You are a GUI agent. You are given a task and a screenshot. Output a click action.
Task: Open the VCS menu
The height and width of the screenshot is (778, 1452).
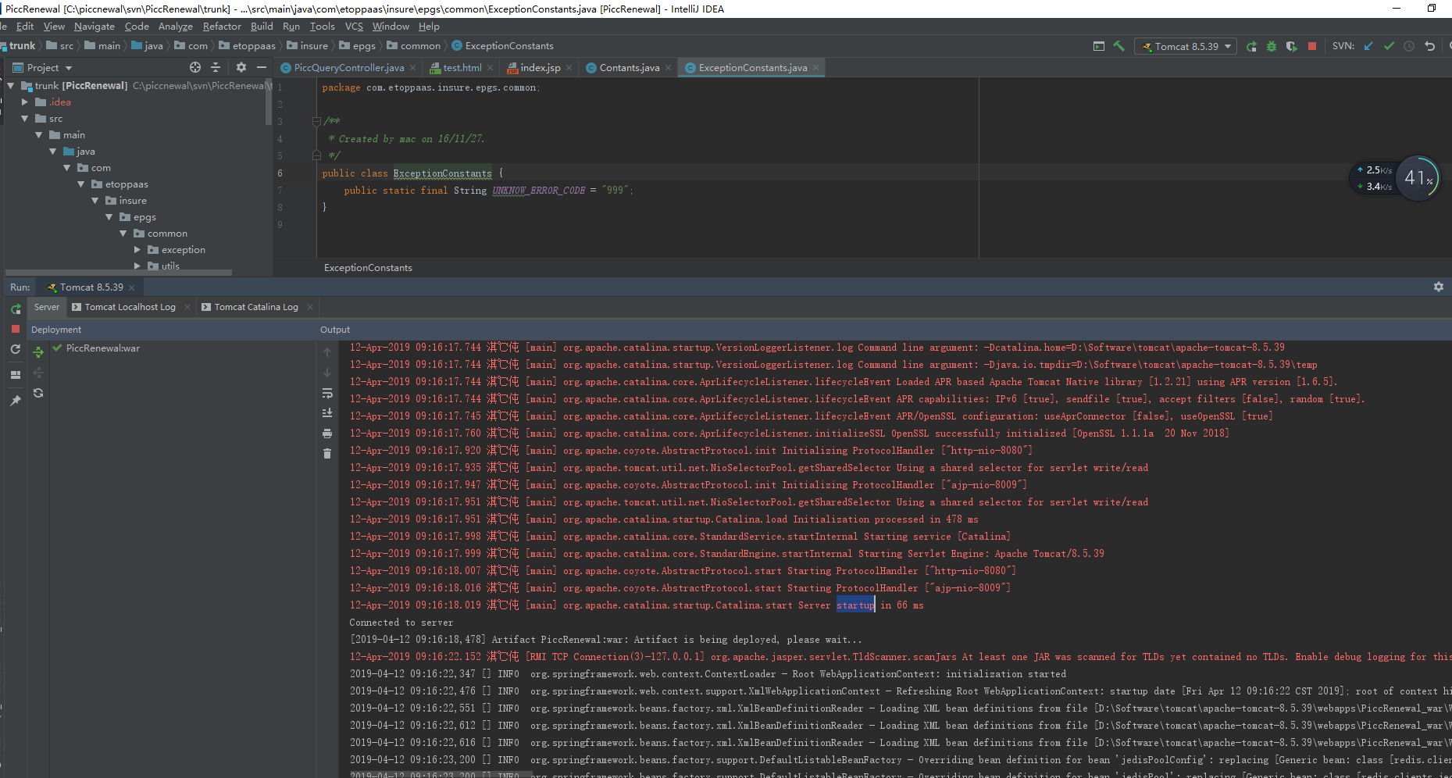(354, 26)
